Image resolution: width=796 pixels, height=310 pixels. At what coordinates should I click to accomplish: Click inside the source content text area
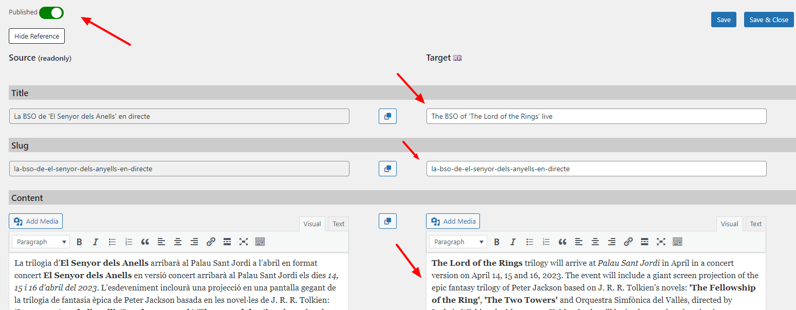(x=179, y=281)
